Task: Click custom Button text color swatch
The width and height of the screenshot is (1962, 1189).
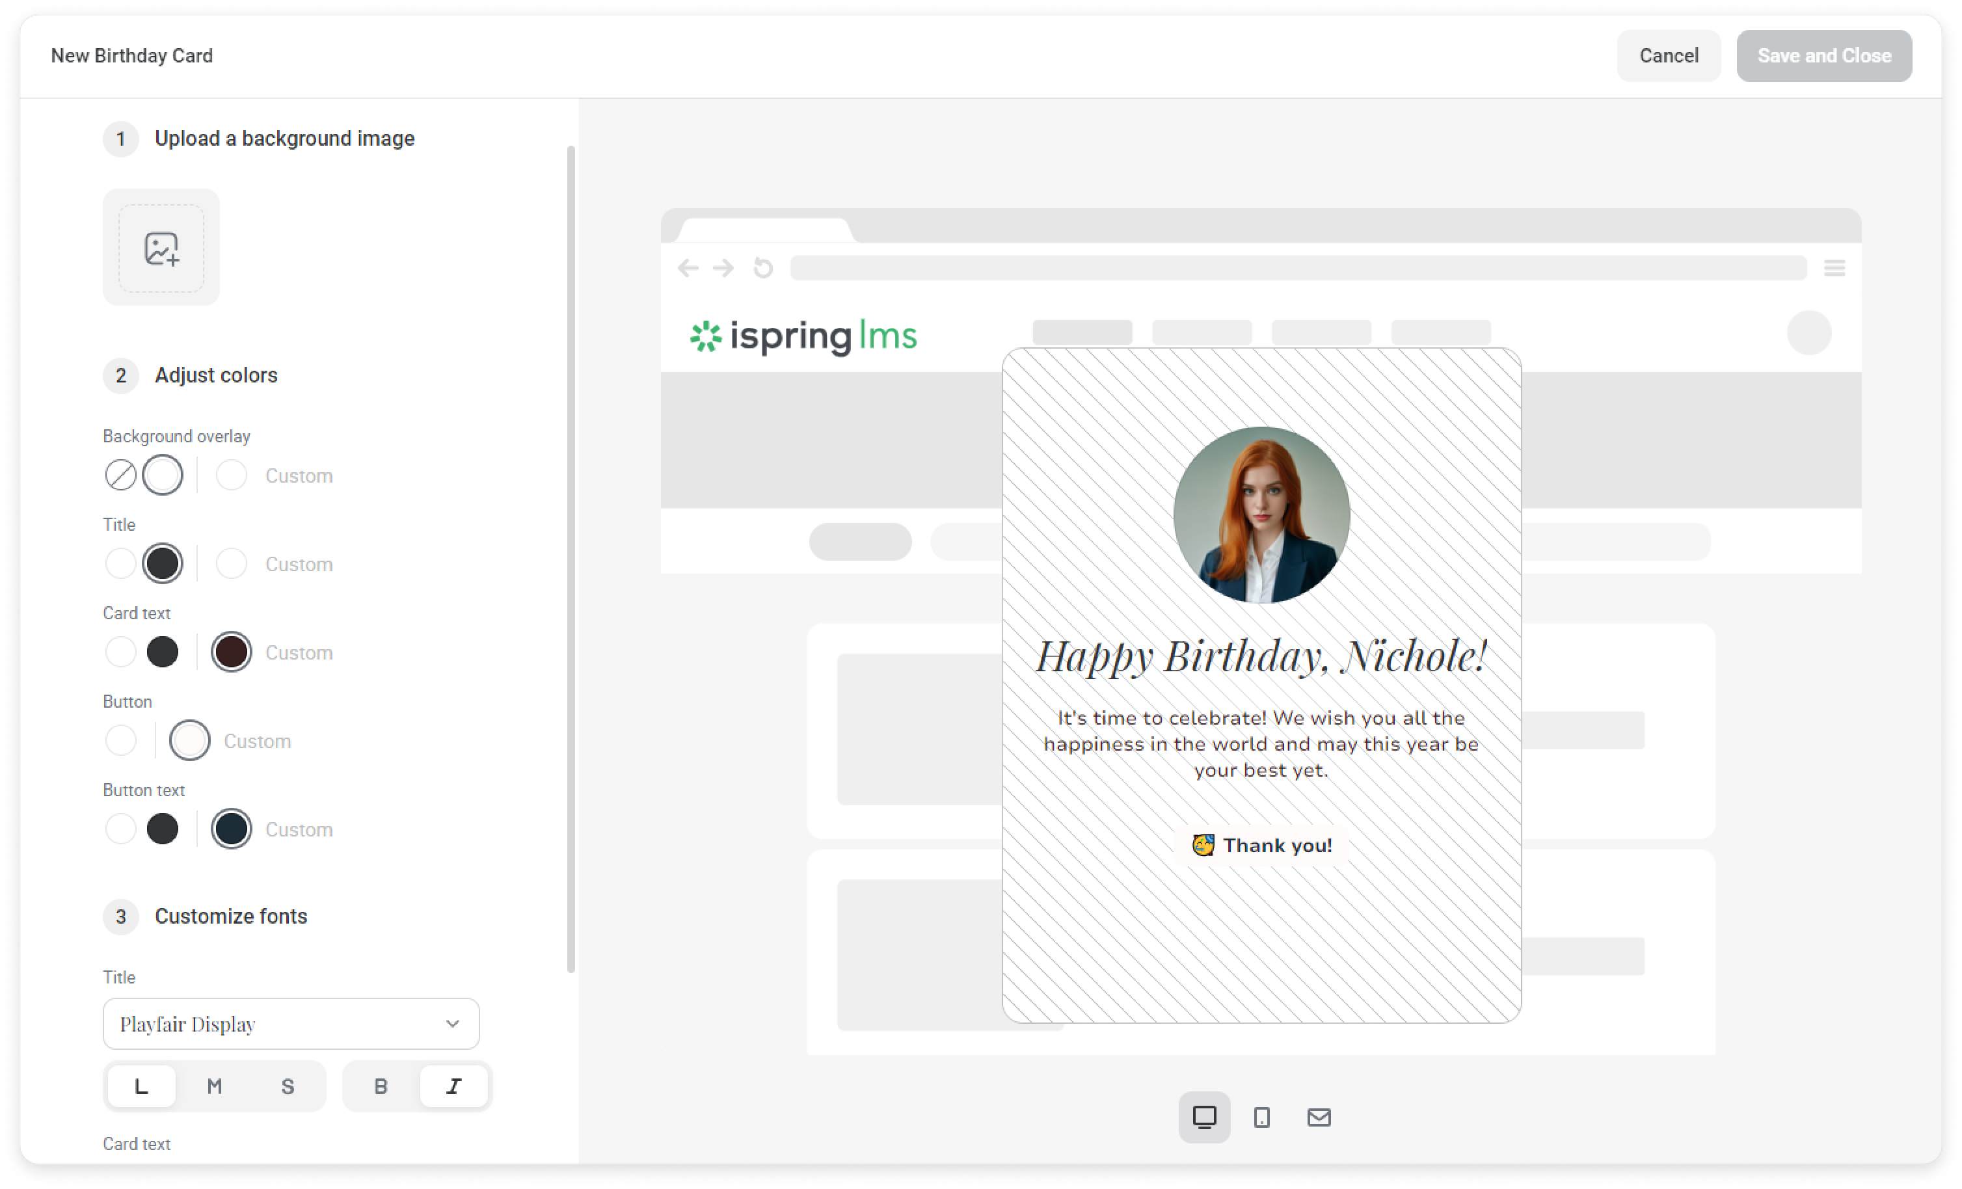Action: point(232,829)
